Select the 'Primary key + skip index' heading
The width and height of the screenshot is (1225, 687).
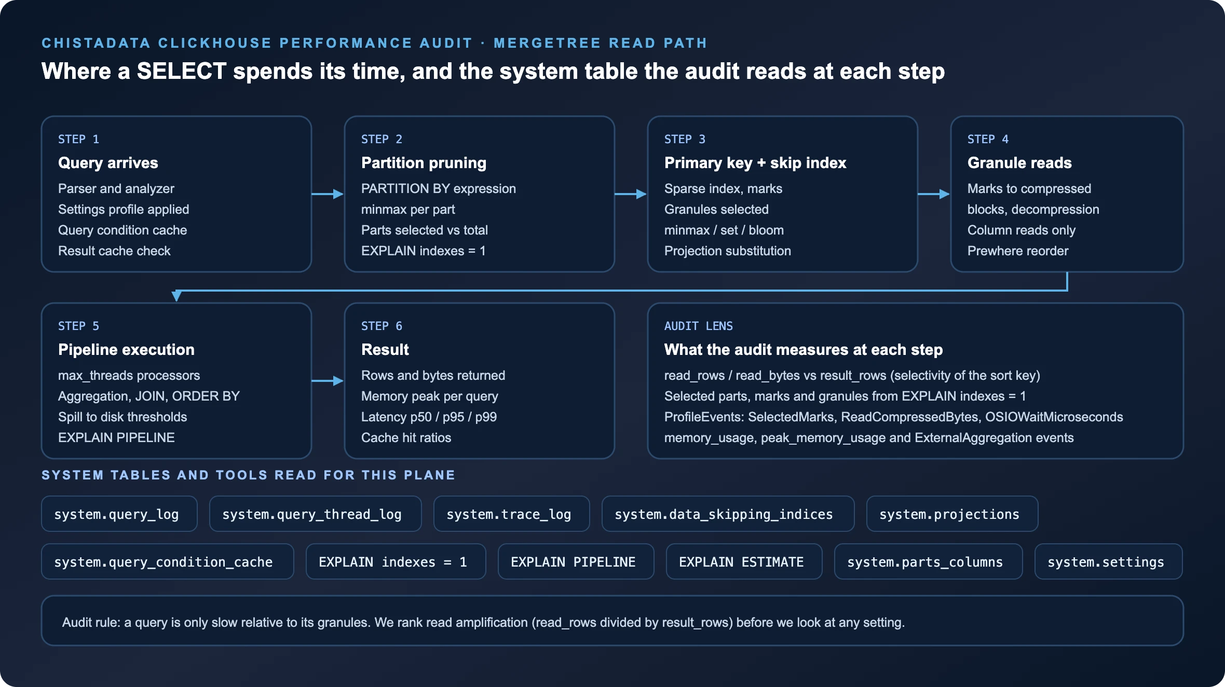755,163
